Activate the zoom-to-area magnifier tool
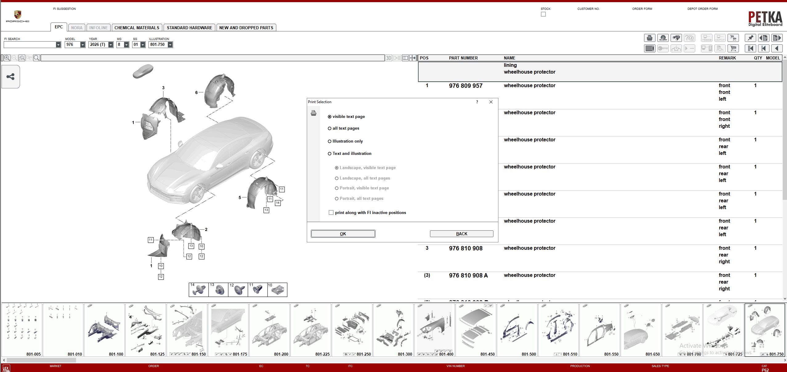The image size is (787, 372). click(21, 58)
